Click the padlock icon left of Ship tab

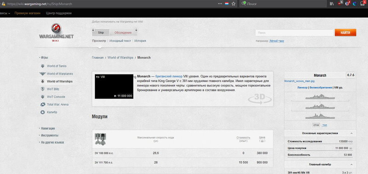(93, 30)
